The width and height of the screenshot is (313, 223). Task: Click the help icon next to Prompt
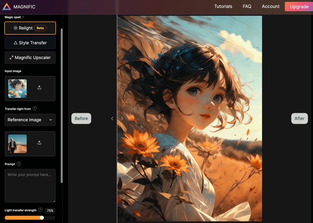pos(19,164)
